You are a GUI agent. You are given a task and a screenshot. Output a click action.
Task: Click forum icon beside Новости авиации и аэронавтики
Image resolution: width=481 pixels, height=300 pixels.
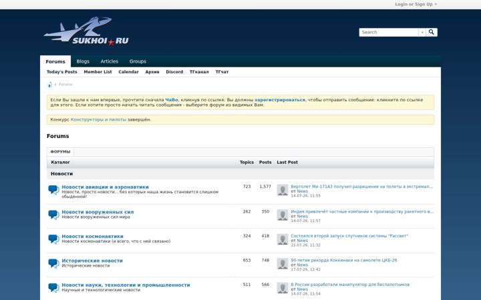(x=53, y=190)
